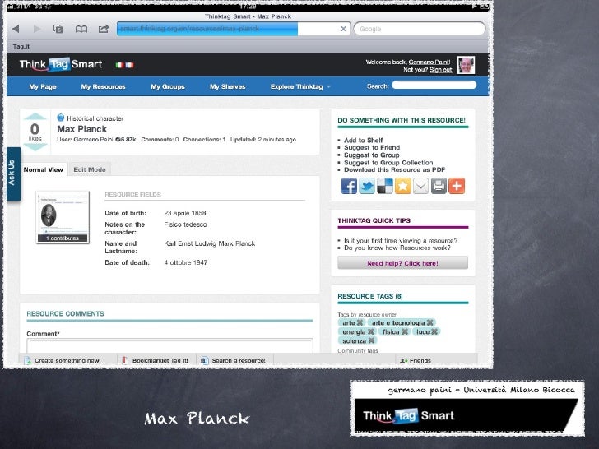This screenshot has height=449, width=599.
Task: Download this Resource as PDF
Action: click(394, 170)
